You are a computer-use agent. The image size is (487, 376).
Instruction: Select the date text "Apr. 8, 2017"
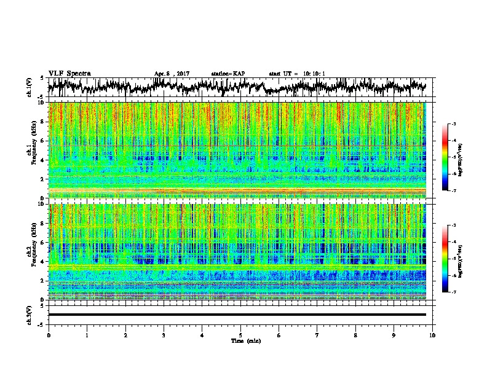172,74
